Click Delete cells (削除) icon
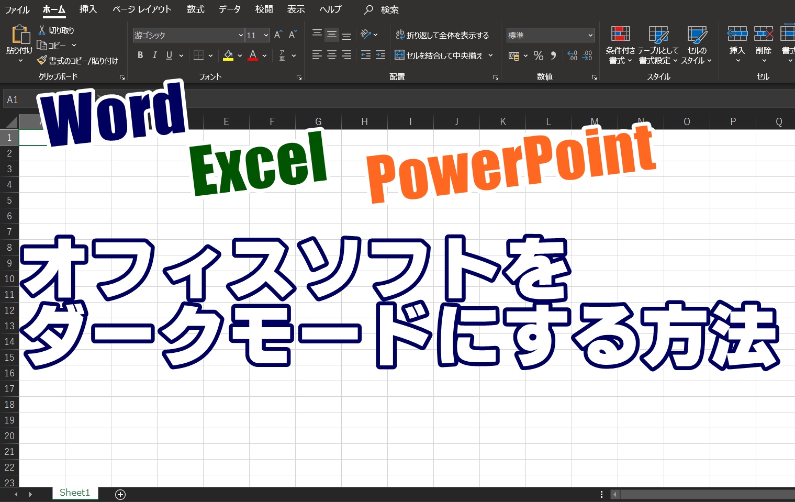 (764, 34)
